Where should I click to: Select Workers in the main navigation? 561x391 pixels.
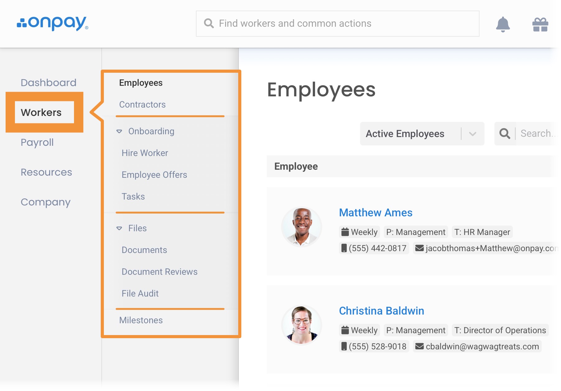click(x=41, y=112)
